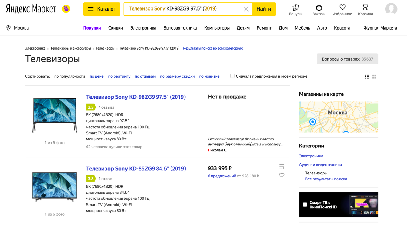407x229 pixels.
Task: Click the yellow percent discount badge
Action: (x=66, y=9)
